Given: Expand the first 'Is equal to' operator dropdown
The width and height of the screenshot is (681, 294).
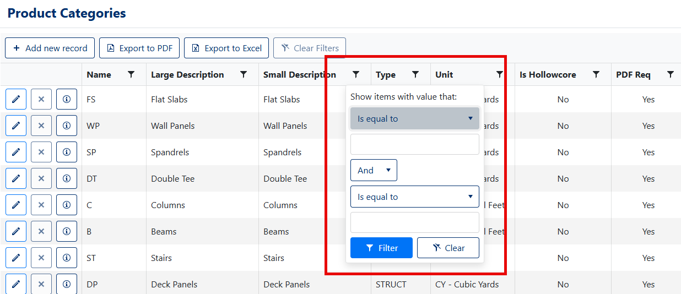Looking at the screenshot, I should (415, 118).
